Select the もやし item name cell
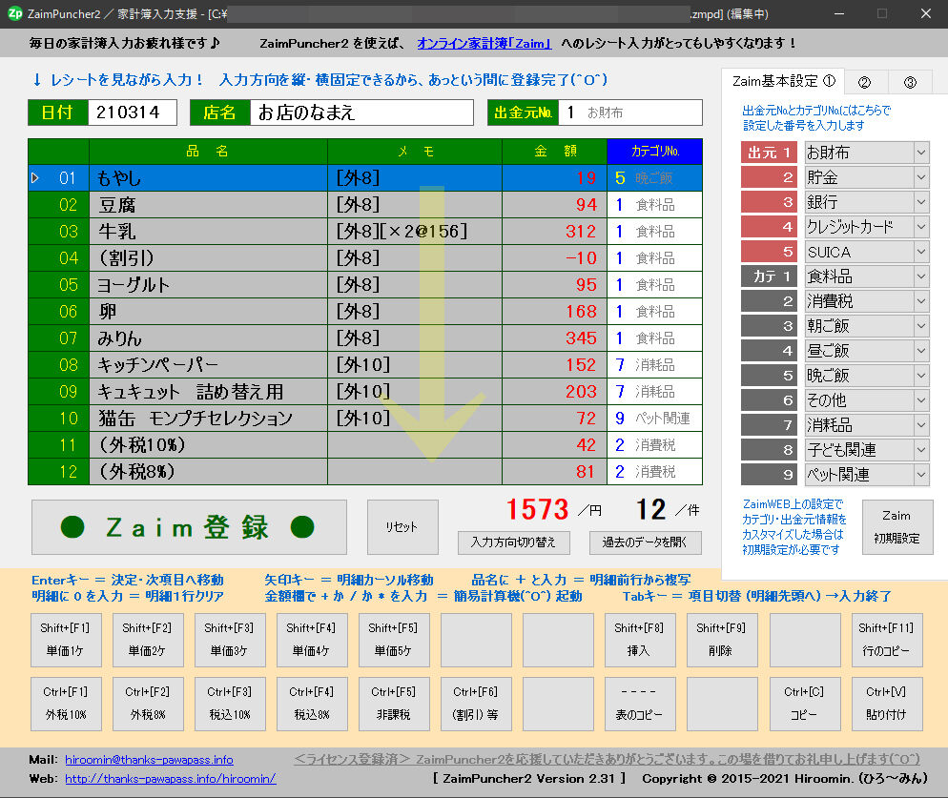Screen dimensions: 948x798 pos(209,177)
